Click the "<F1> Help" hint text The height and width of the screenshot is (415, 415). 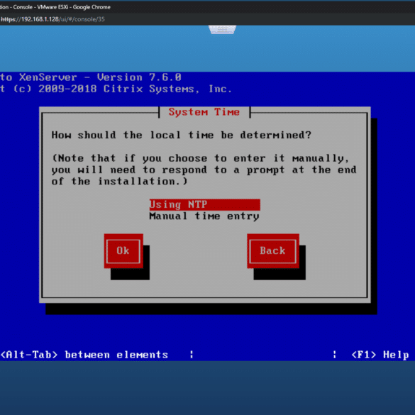coord(380,355)
